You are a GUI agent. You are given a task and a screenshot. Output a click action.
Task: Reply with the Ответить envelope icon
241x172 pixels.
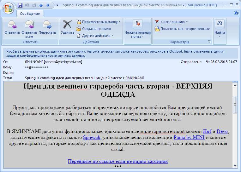click(12, 25)
